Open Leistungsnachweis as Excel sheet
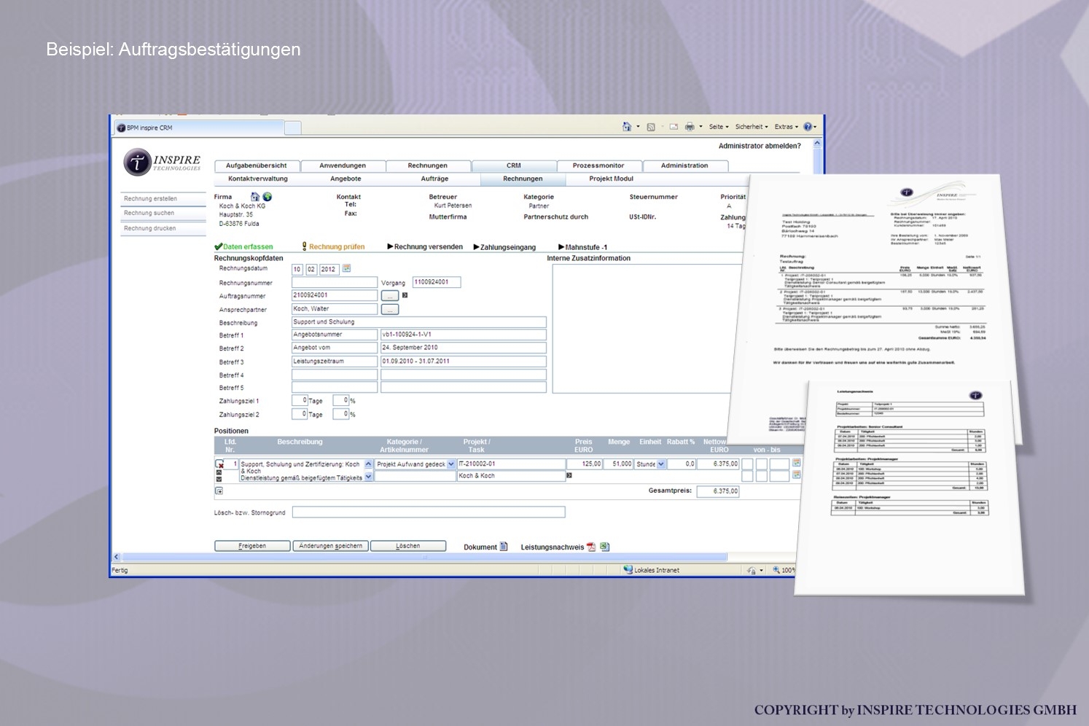Viewport: 1089px width, 726px height. point(604,547)
